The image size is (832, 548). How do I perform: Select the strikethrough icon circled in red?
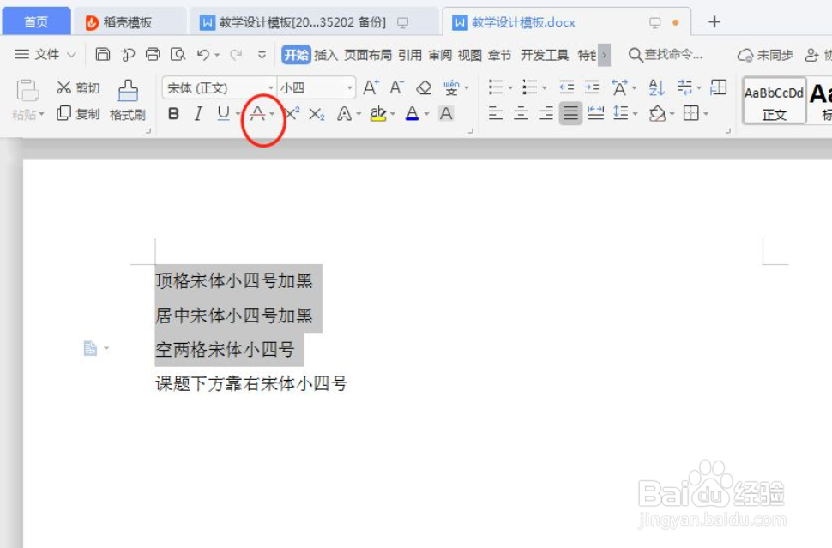[259, 112]
